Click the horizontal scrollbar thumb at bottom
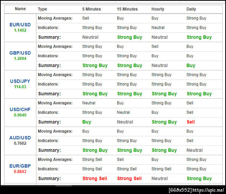 point(63,186)
